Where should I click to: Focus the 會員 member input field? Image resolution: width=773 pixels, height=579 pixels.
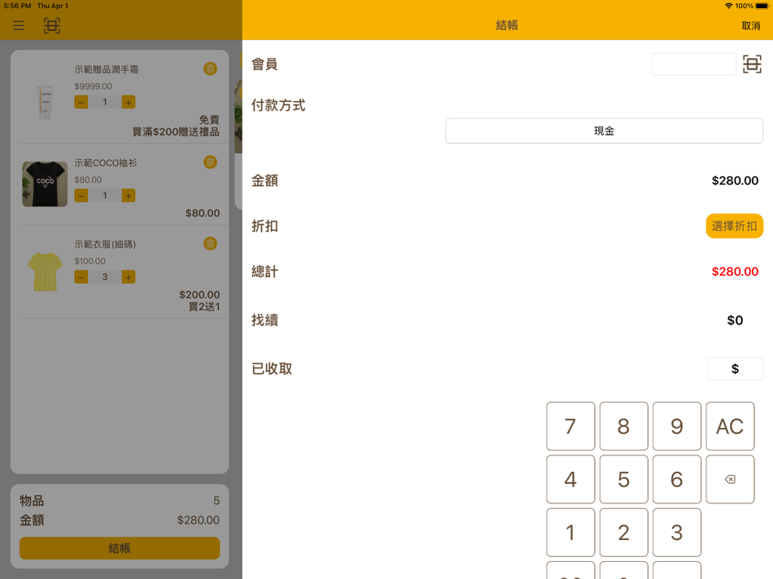tap(693, 64)
